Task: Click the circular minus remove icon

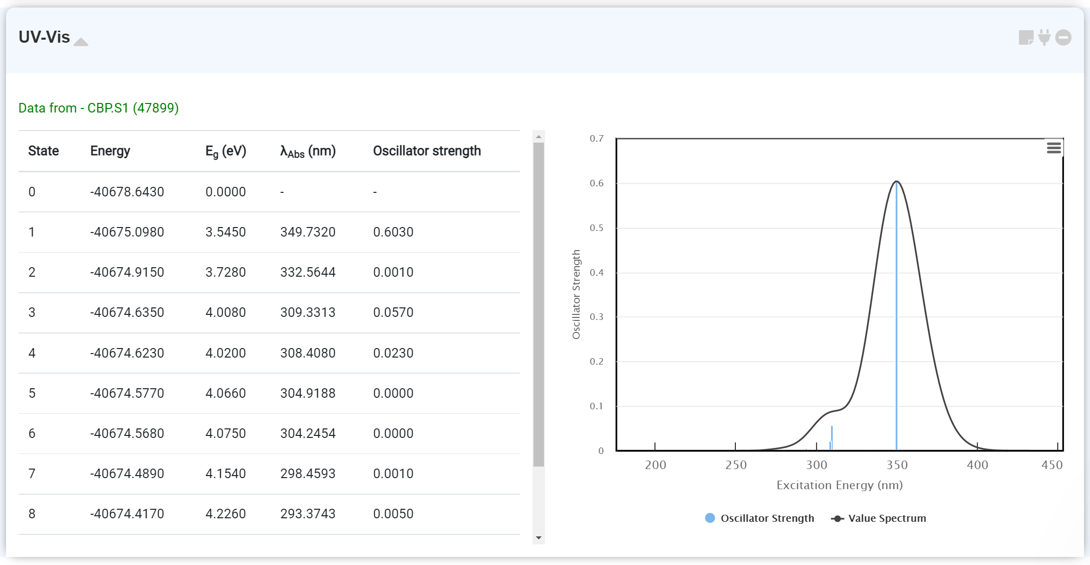Action: [x=1063, y=38]
